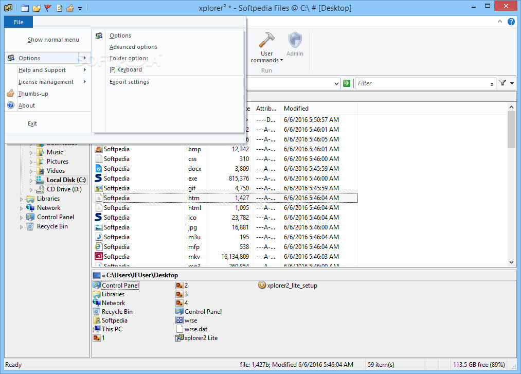
Task: Expand the Music tree node
Action: tap(31, 153)
